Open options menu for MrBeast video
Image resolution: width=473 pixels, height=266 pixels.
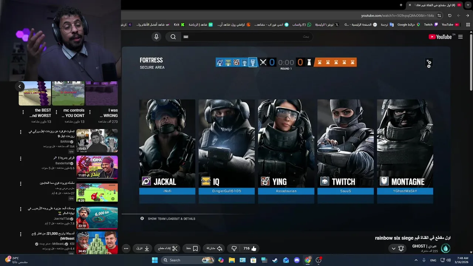(x=21, y=234)
